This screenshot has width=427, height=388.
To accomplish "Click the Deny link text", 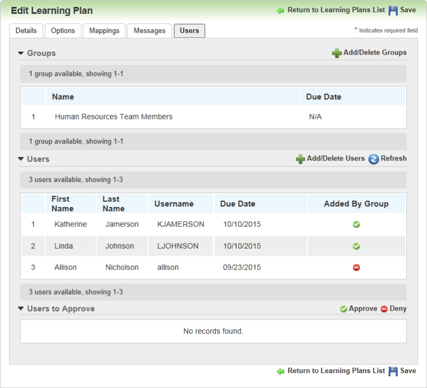I will [398, 308].
